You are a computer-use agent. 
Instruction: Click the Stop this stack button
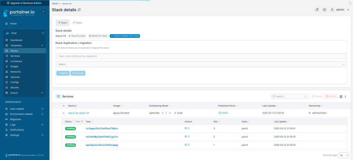click(x=77, y=36)
